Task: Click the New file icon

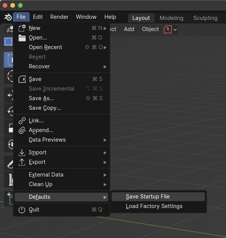Action: point(22,28)
